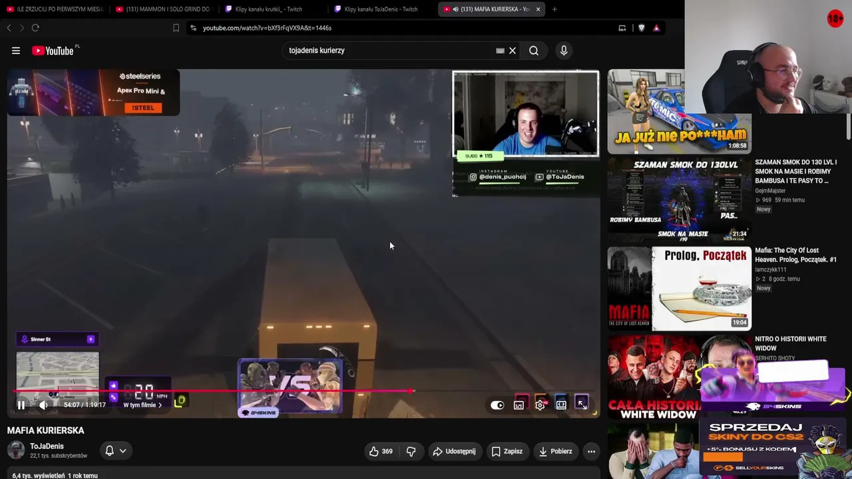
Task: Switch to the 'MAMMON I SOLO GRIND' tab
Action: tap(162, 9)
